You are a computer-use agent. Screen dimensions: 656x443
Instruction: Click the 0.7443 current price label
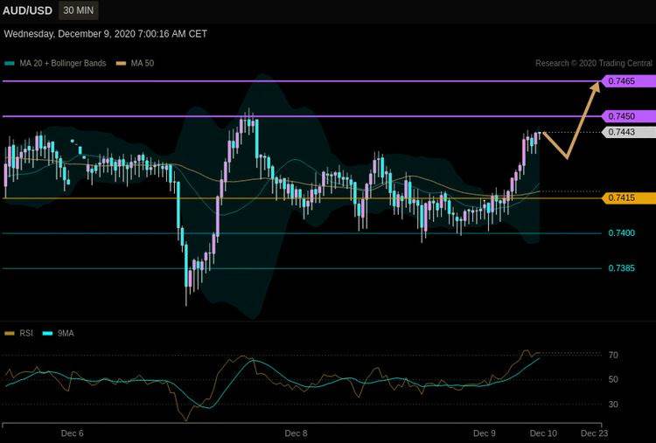(x=629, y=132)
